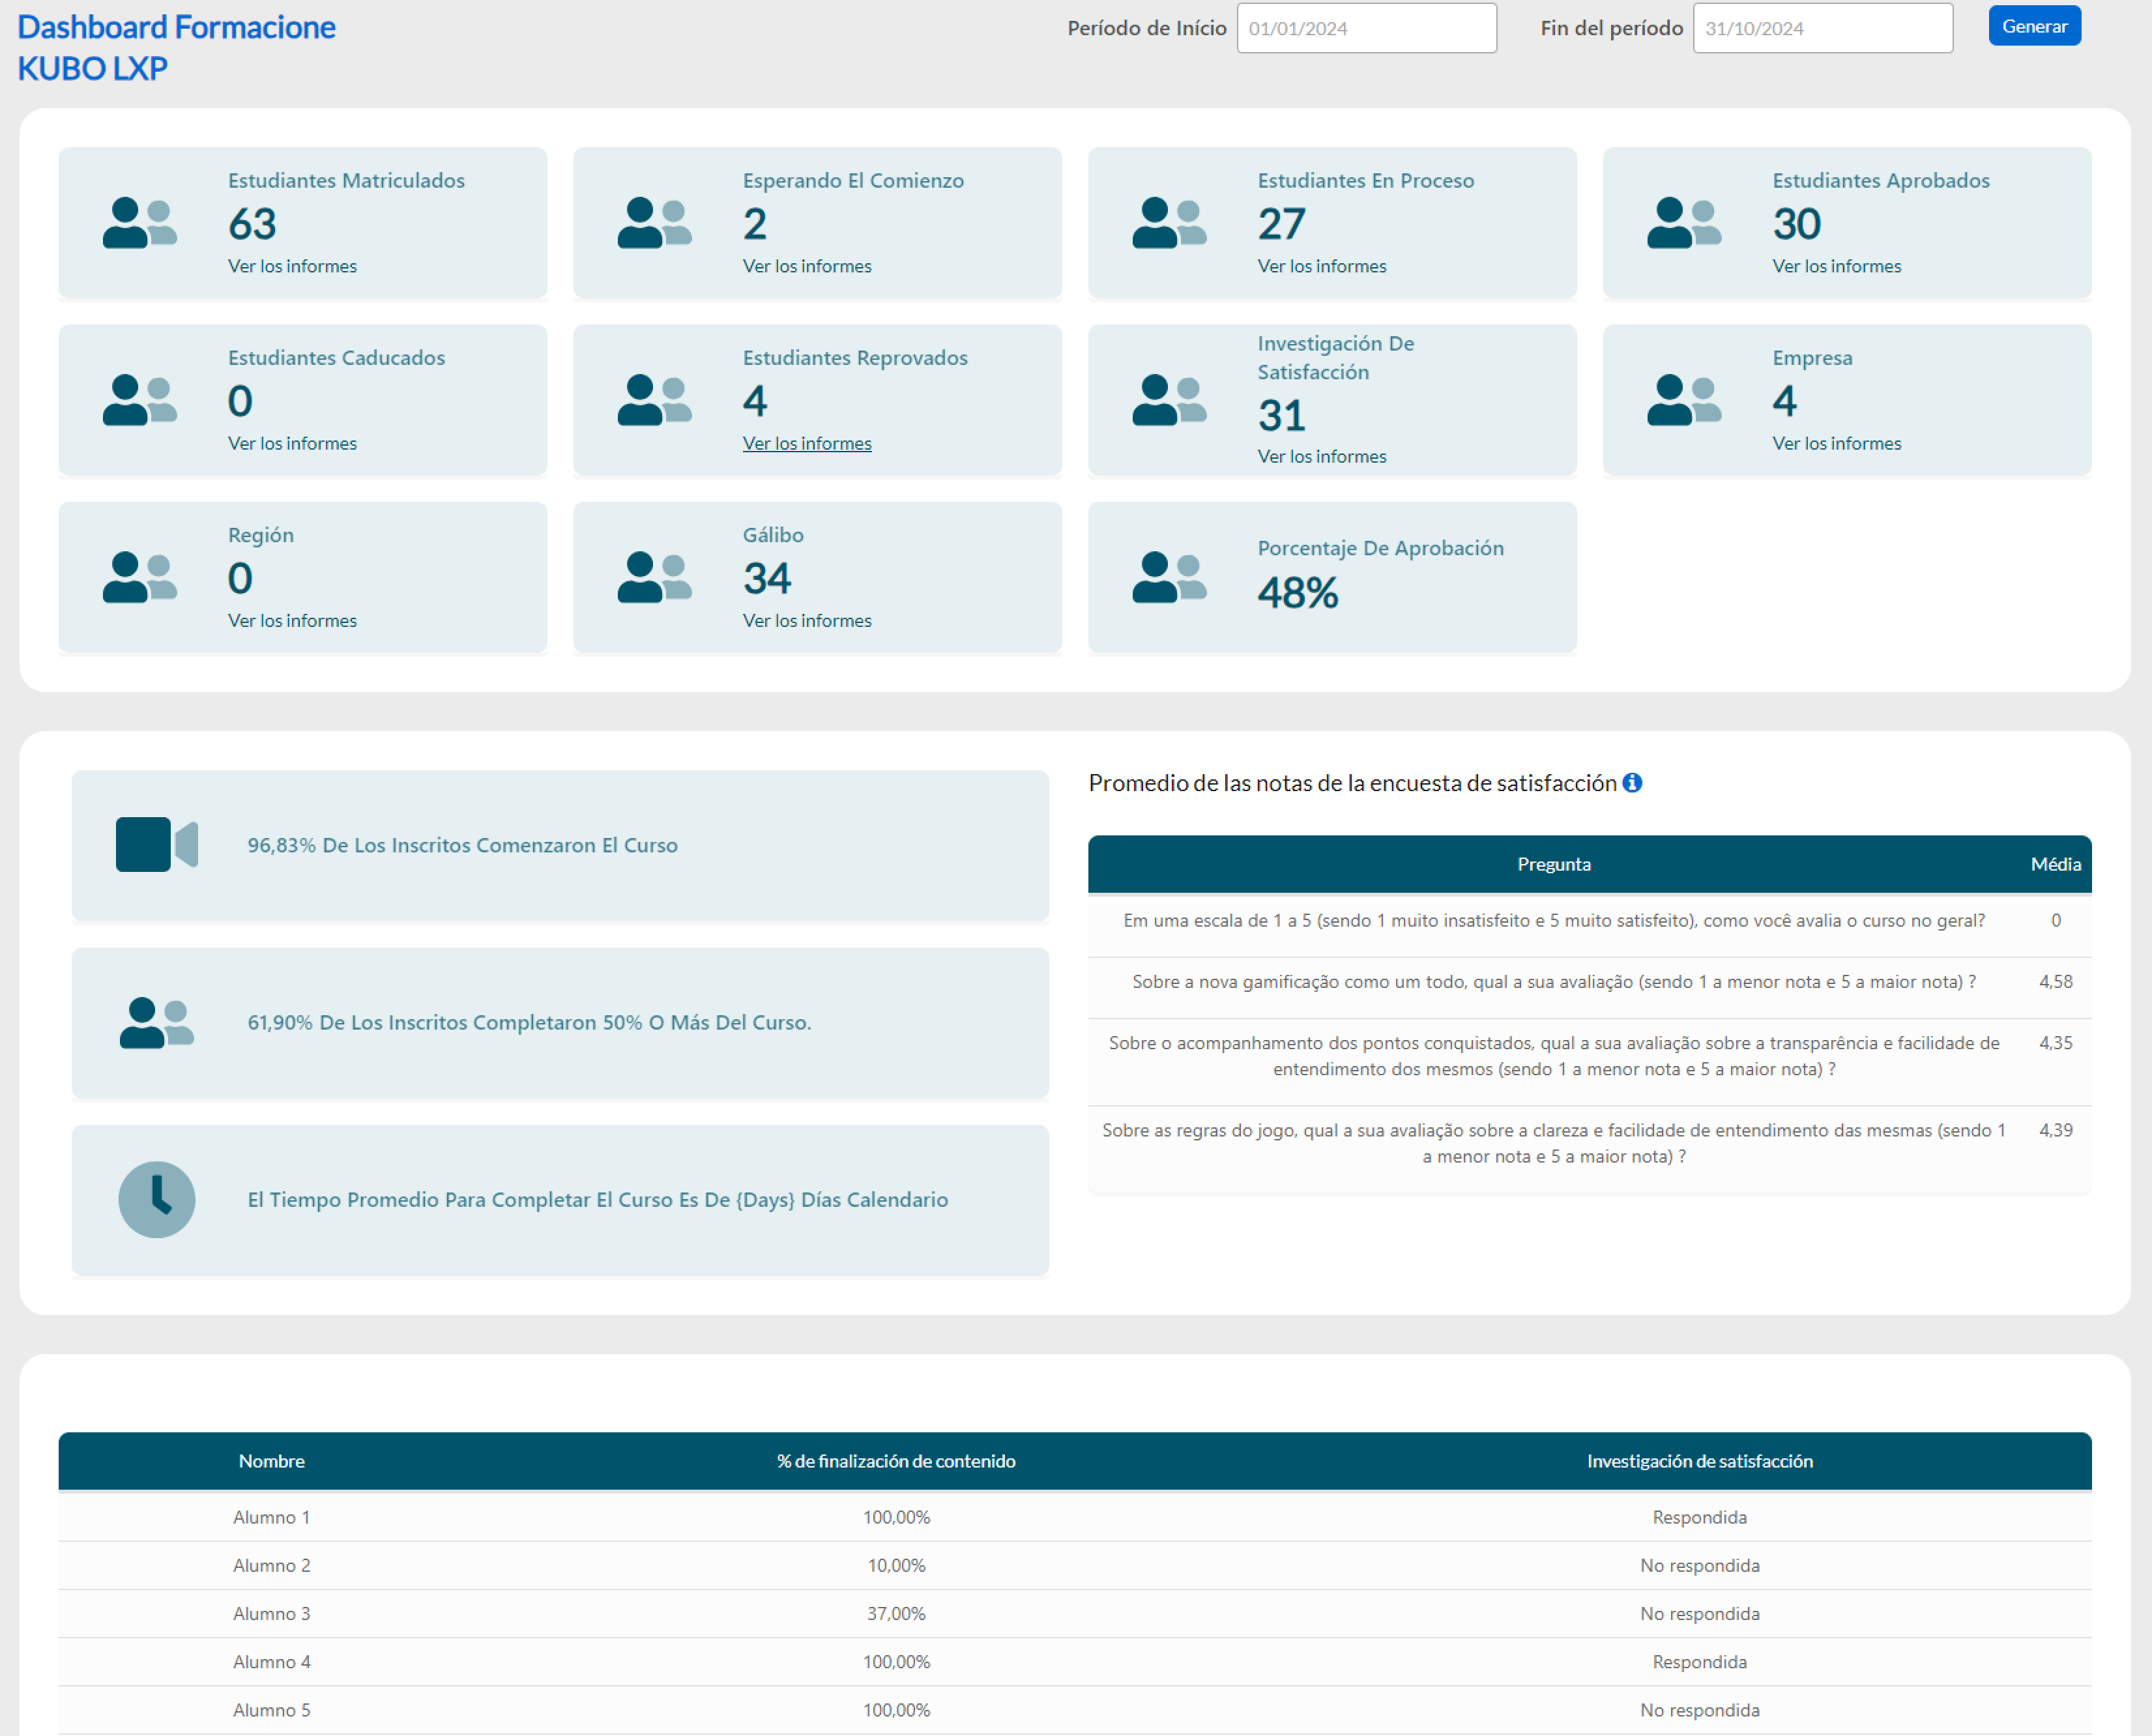Click the users icon in Estudiantes Aprobados card
Screen dimensions: 2152x1736
[1684, 223]
